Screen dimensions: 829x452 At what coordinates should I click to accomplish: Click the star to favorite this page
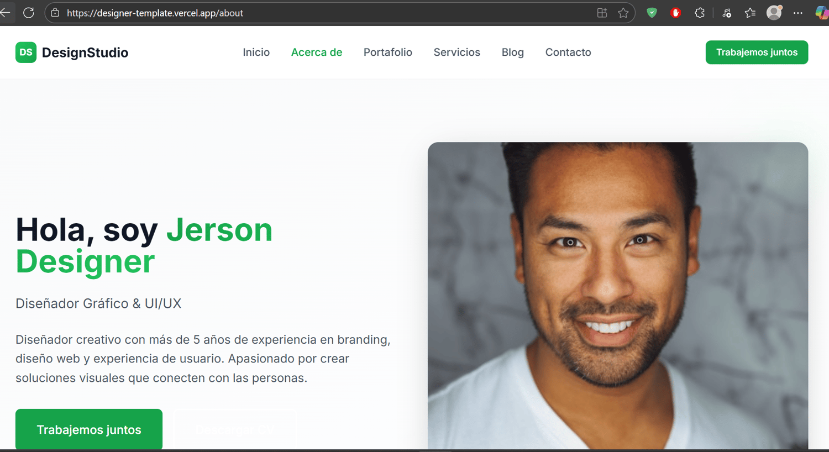coord(623,13)
